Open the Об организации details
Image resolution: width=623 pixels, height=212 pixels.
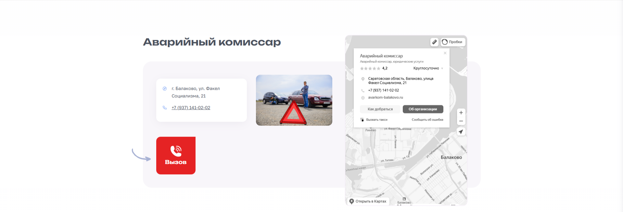click(423, 109)
